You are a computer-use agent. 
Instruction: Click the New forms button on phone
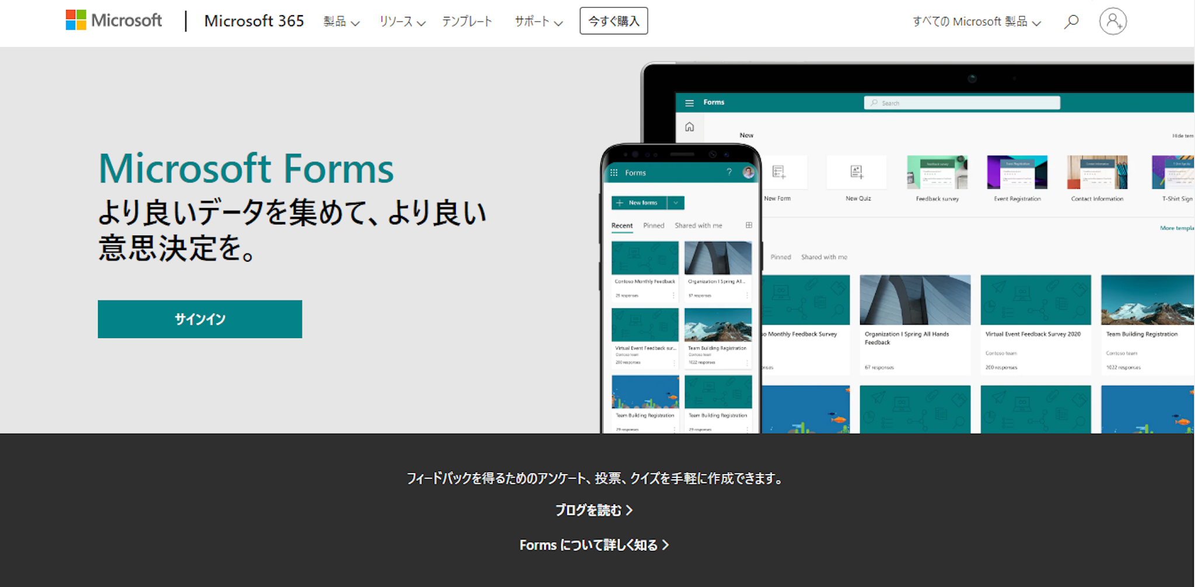pos(639,203)
